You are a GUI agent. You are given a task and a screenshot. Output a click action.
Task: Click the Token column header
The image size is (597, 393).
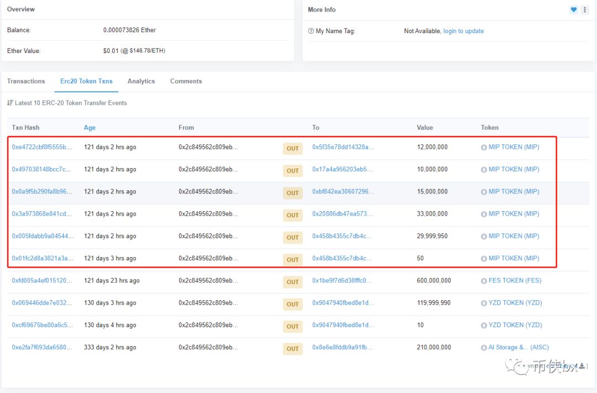pos(490,128)
